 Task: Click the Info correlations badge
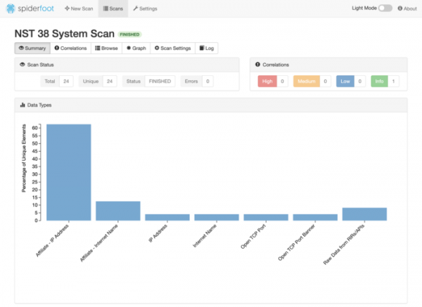[x=379, y=81]
